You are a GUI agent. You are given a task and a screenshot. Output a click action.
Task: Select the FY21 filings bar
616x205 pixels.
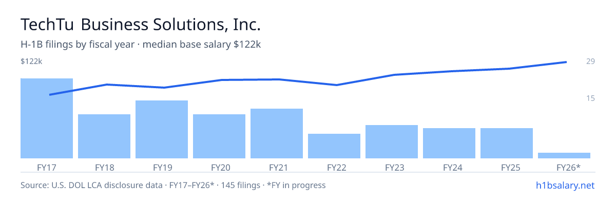(x=277, y=133)
